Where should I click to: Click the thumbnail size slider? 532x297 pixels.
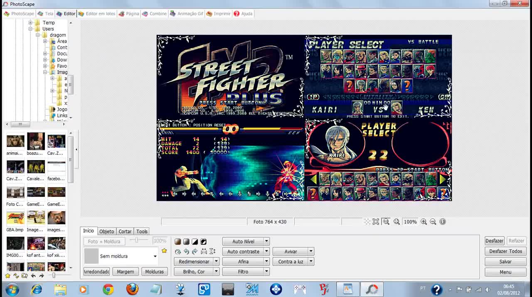point(53,275)
